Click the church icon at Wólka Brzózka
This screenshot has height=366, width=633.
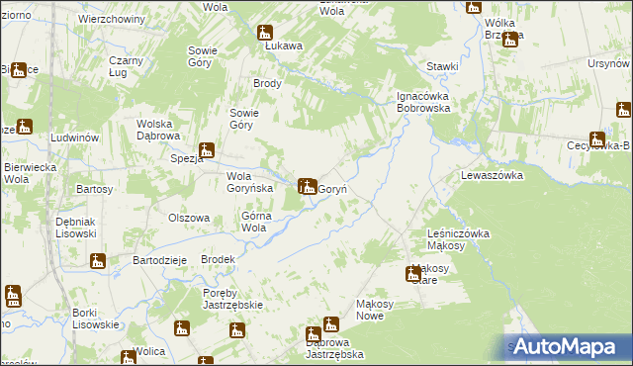coord(510,40)
